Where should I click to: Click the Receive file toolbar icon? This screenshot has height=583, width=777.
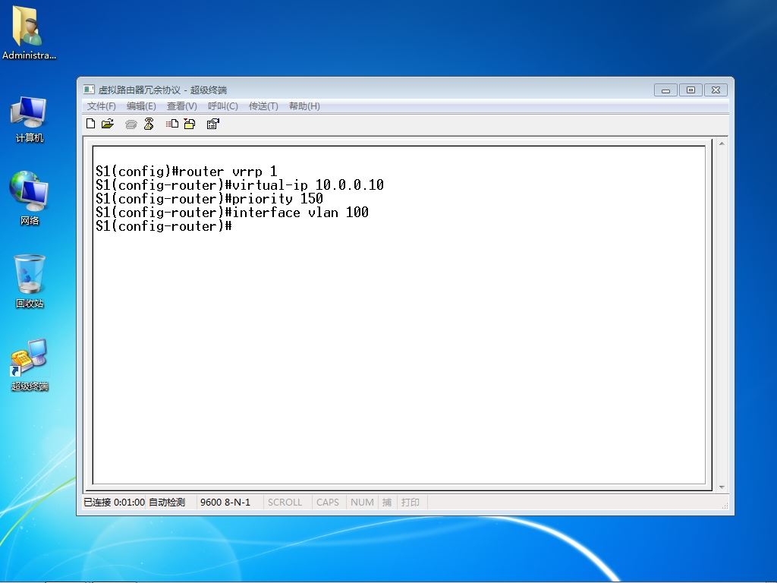[x=190, y=124]
